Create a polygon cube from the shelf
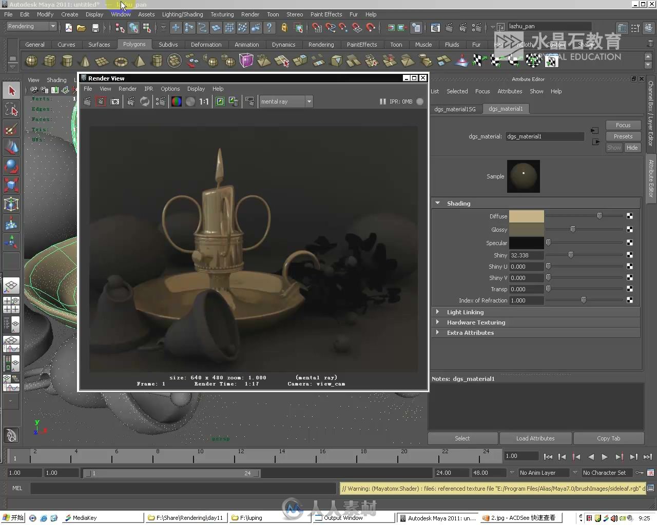Viewport: 657px width, 525px height. coord(49,61)
